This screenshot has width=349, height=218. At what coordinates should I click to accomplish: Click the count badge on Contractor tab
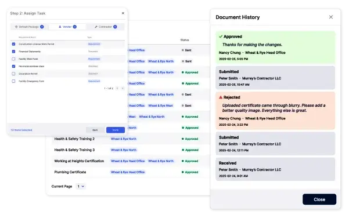(115, 27)
